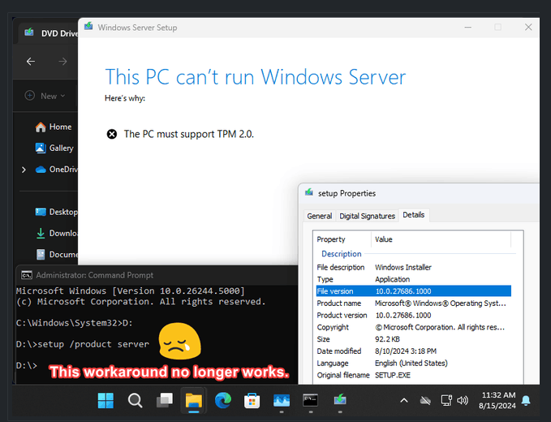Switch to the Digital Signatures tab
The width and height of the screenshot is (551, 422).
[367, 216]
